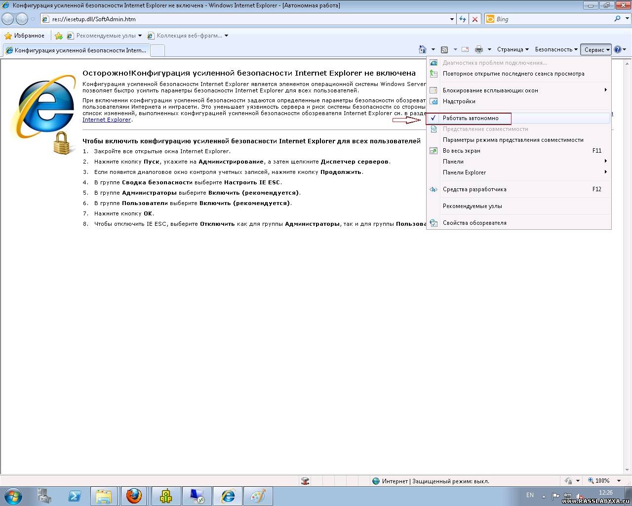Expand the 'Панели Explorer' submenu
632x506 pixels.
click(x=464, y=172)
